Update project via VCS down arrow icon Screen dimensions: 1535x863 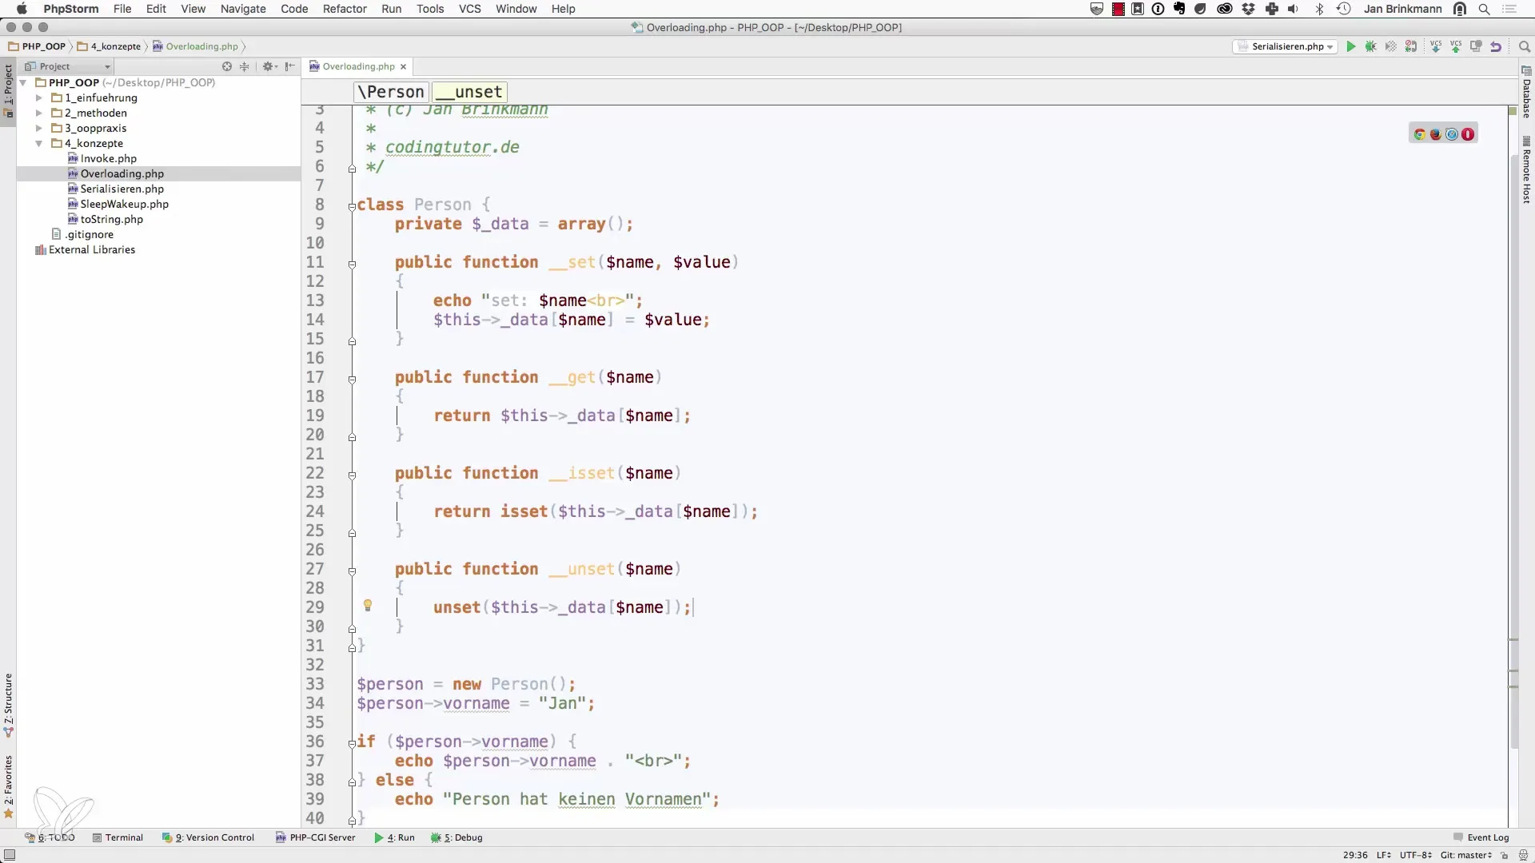coord(1436,46)
